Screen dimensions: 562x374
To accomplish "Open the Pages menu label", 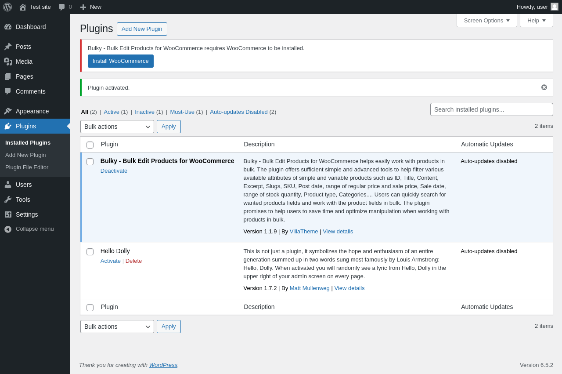I will pos(25,76).
